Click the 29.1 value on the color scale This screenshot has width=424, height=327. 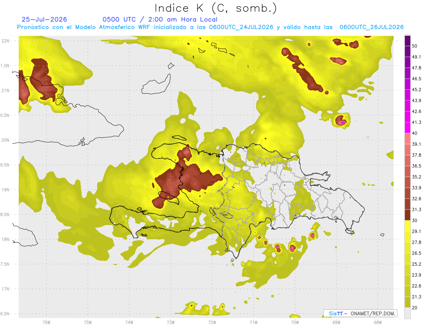pyautogui.click(x=416, y=231)
